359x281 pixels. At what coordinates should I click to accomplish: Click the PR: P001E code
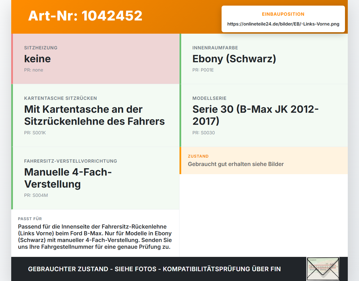pyautogui.click(x=203, y=70)
